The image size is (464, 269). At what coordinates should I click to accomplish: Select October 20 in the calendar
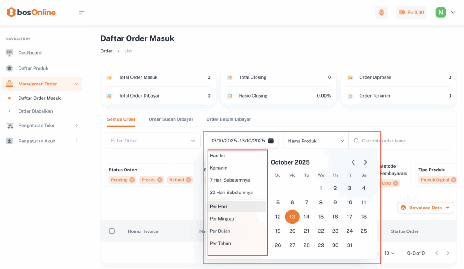click(x=292, y=231)
